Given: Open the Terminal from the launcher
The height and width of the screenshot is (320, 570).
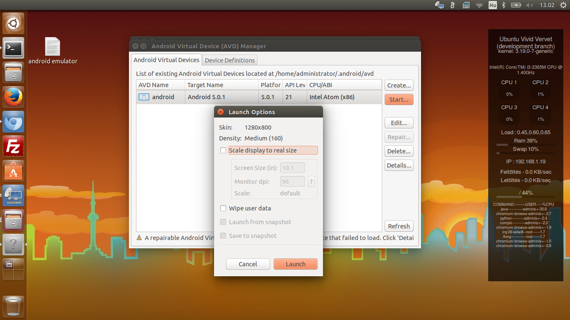Looking at the screenshot, I should [13, 48].
